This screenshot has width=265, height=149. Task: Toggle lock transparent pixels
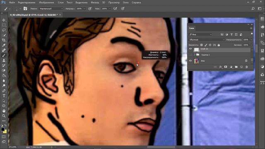[202, 45]
